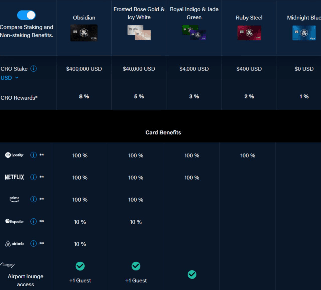Select the Midnight Blue card image

coord(304,33)
